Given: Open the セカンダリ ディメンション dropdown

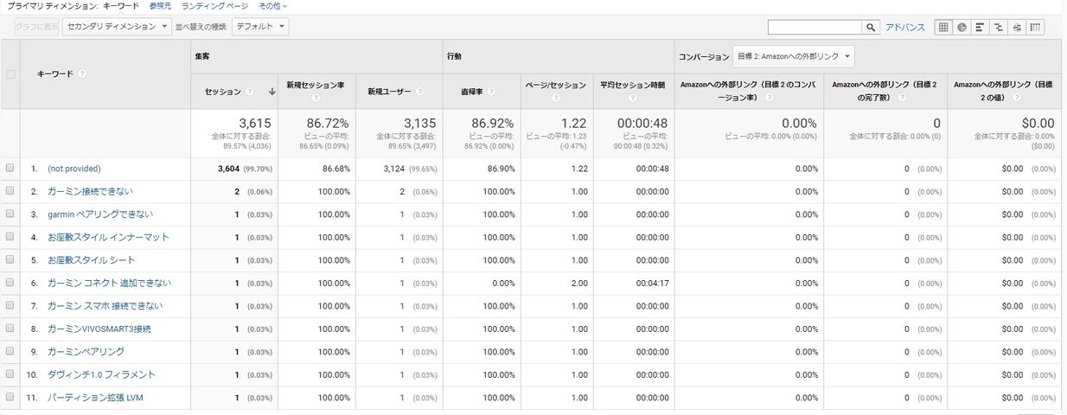Looking at the screenshot, I should point(118,27).
